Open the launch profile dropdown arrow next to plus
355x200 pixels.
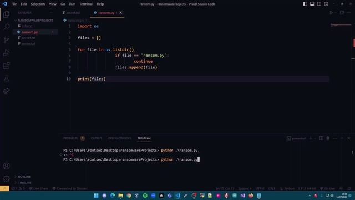[x=315, y=138]
